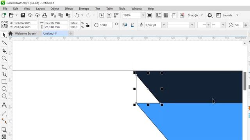Toggle the lock ratio padlock
Image resolution: width=250 pixels, height=140 pixels.
pyautogui.click(x=87, y=25)
